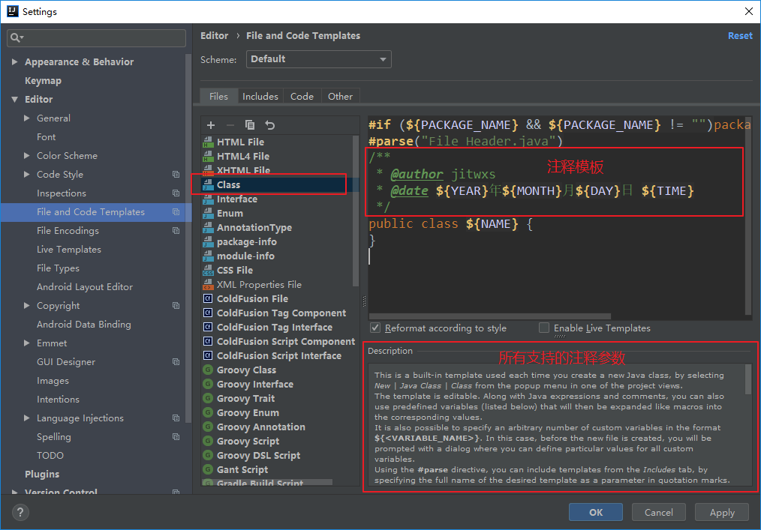Uncheck Reformat according to style

click(375, 328)
